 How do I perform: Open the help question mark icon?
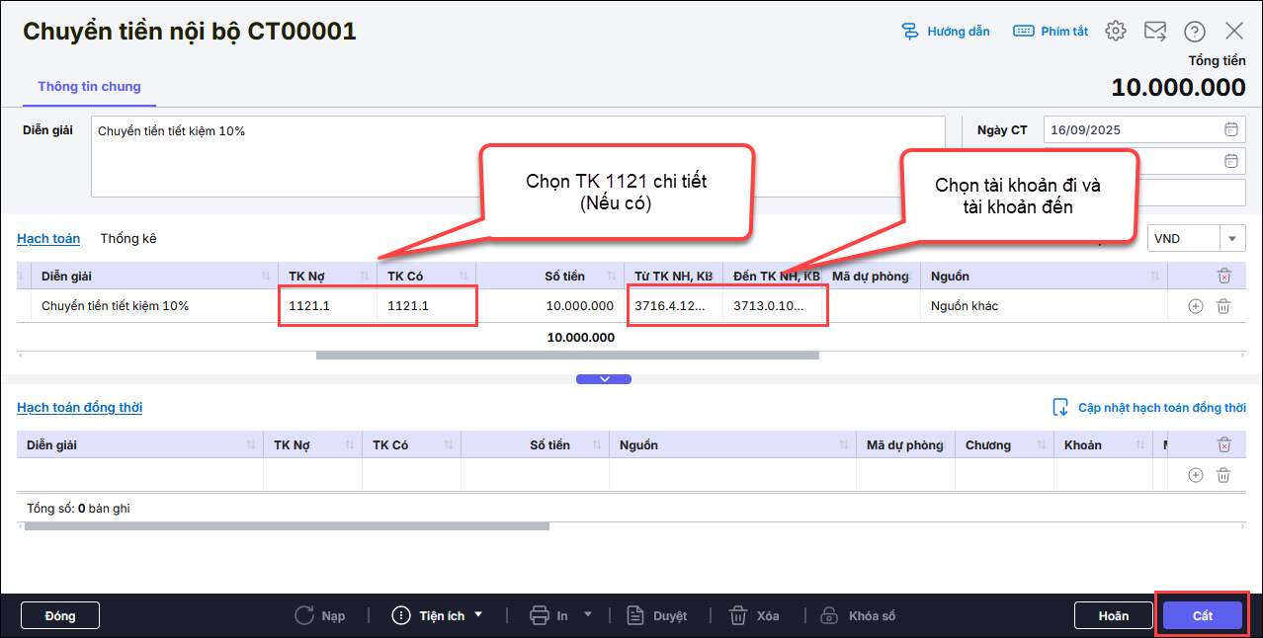pyautogui.click(x=1195, y=32)
